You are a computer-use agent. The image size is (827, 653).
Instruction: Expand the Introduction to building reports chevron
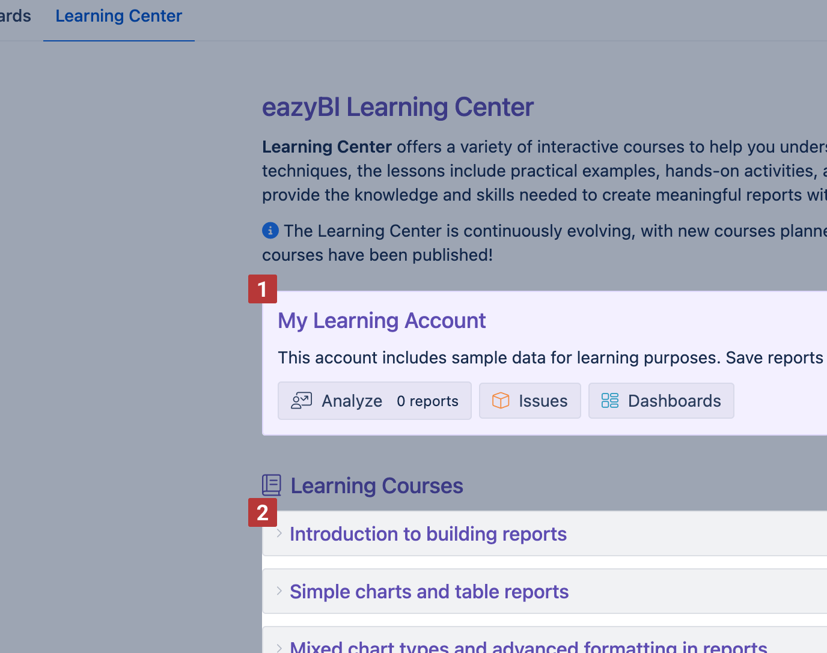[x=279, y=533]
